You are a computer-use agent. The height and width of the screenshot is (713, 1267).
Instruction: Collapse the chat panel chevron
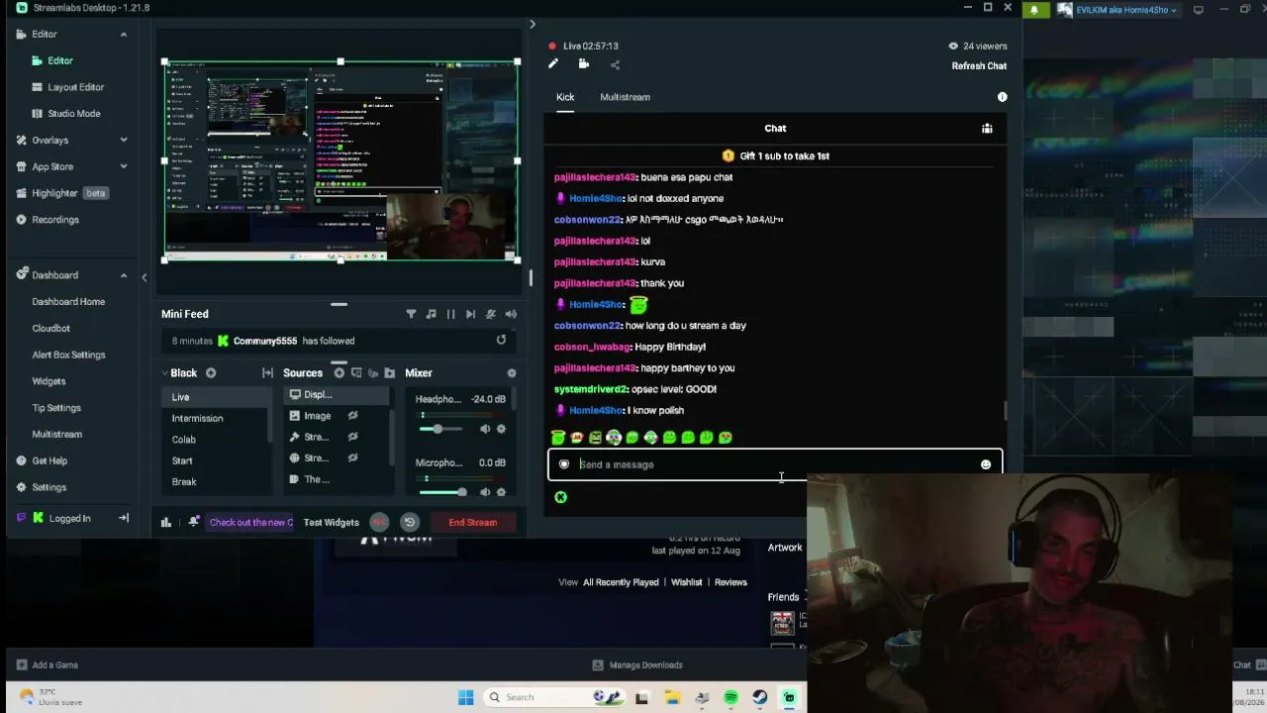(532, 25)
